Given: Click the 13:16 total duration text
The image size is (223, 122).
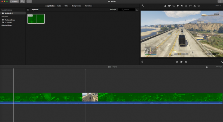Looking at the screenshot, I should point(115,67).
